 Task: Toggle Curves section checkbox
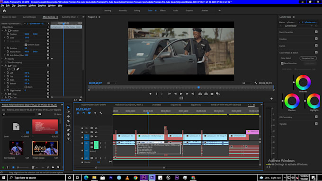[x=316, y=45]
